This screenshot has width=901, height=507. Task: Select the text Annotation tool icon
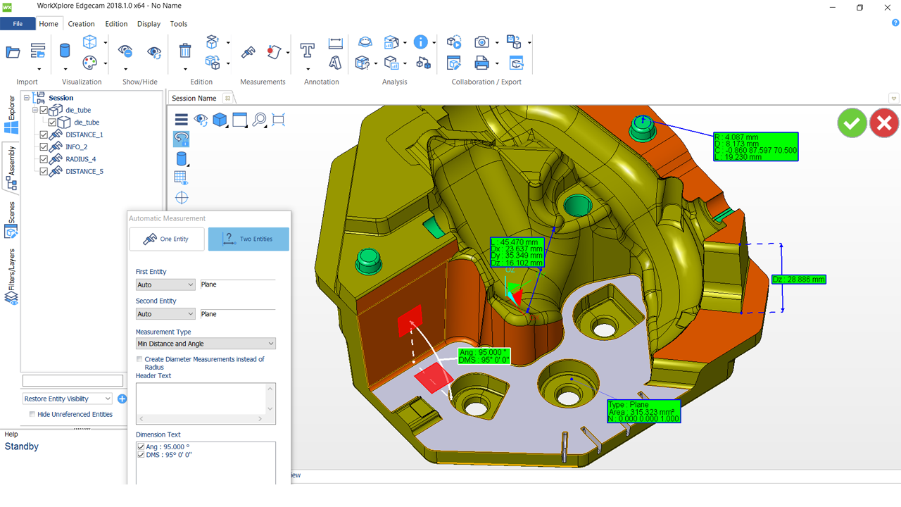pos(307,51)
